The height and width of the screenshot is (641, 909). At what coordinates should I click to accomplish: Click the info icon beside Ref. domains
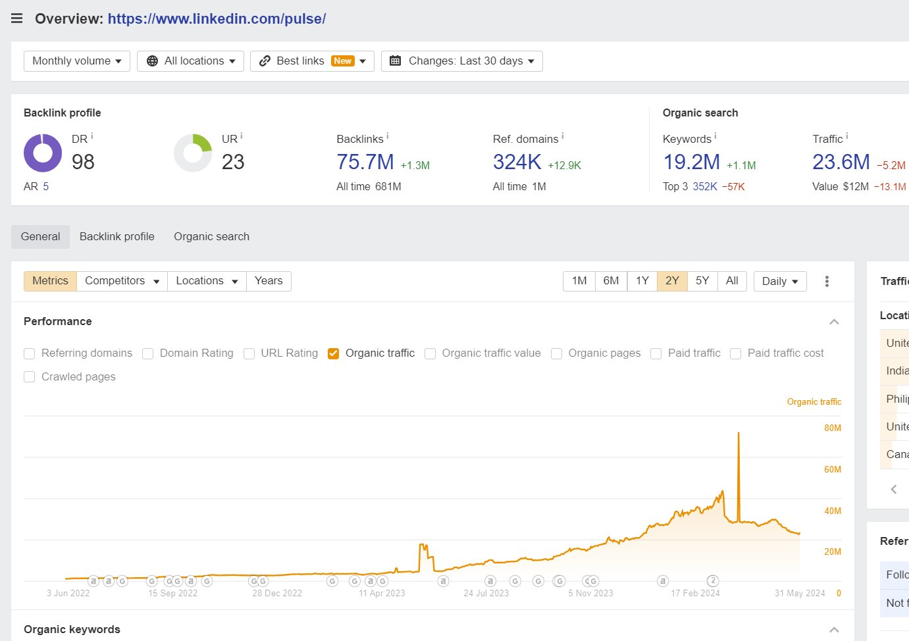(x=563, y=136)
